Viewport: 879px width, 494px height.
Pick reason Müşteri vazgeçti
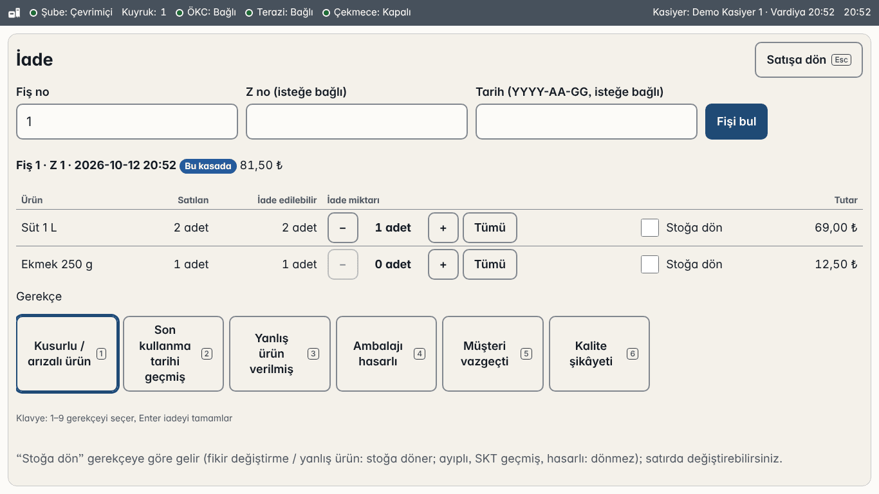[x=493, y=354]
